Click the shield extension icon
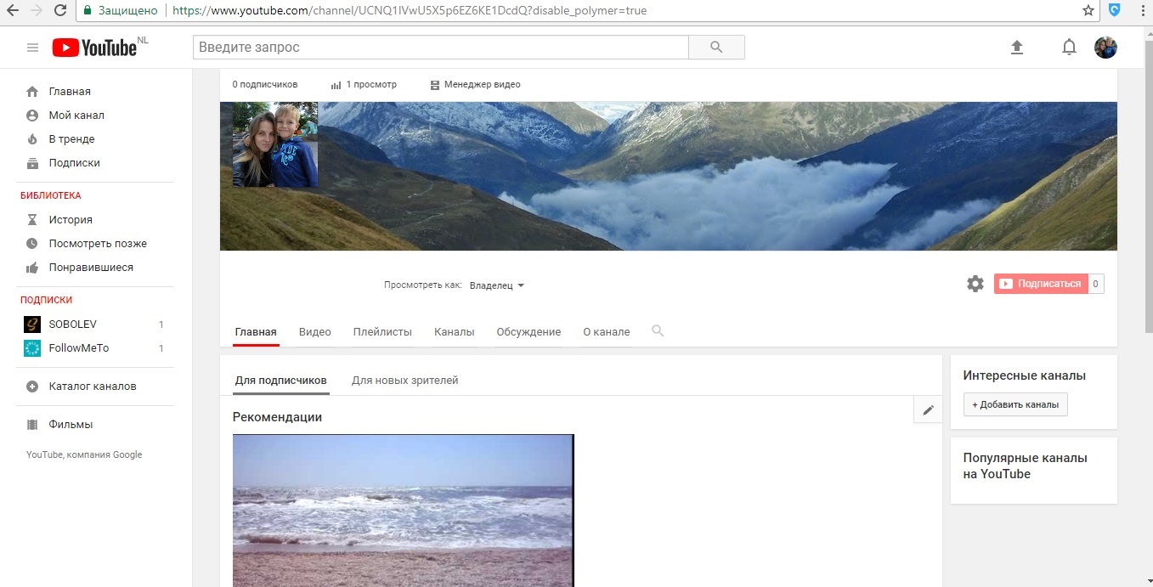Image resolution: width=1153 pixels, height=587 pixels. [1115, 11]
